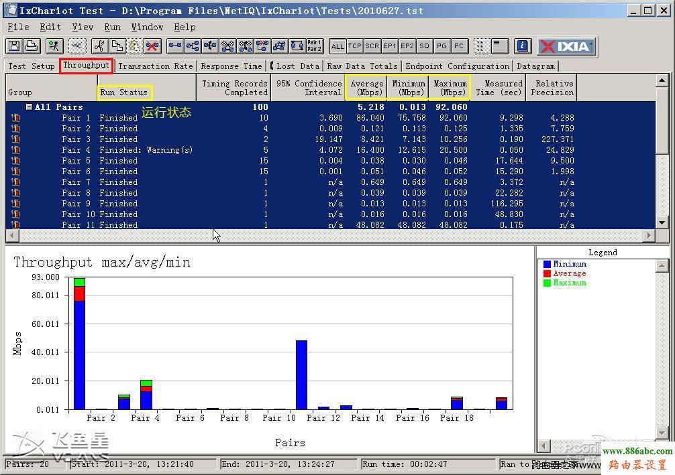The width and height of the screenshot is (675, 475).
Task: Click the Stop test toolbar icon
Action: 77,46
